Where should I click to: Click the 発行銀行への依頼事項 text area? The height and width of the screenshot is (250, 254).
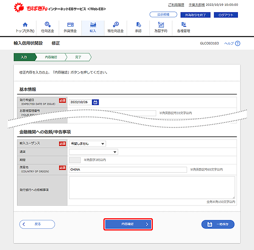[152, 188]
